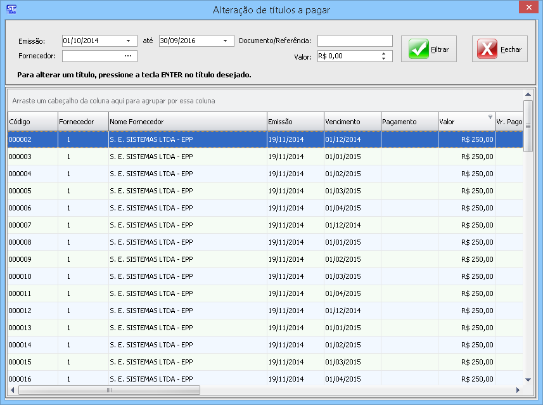Image resolution: width=543 pixels, height=405 pixels.
Task: Open the Emissão start date dropdown
Action: tap(128, 41)
